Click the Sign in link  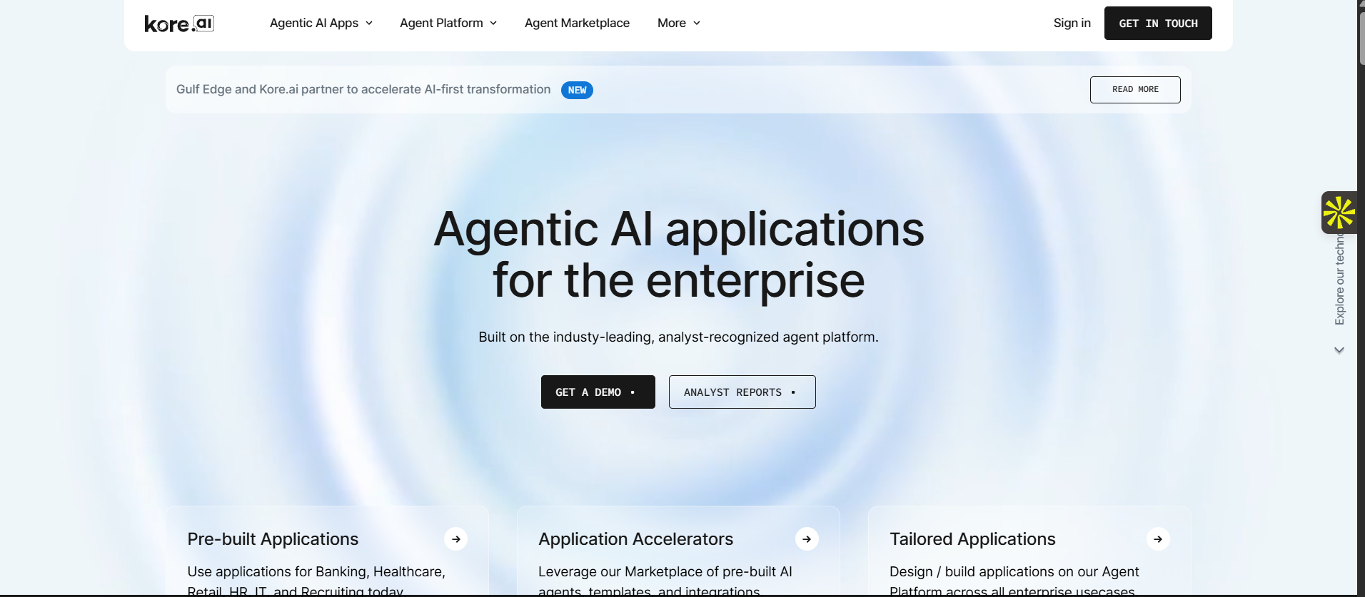point(1072,23)
